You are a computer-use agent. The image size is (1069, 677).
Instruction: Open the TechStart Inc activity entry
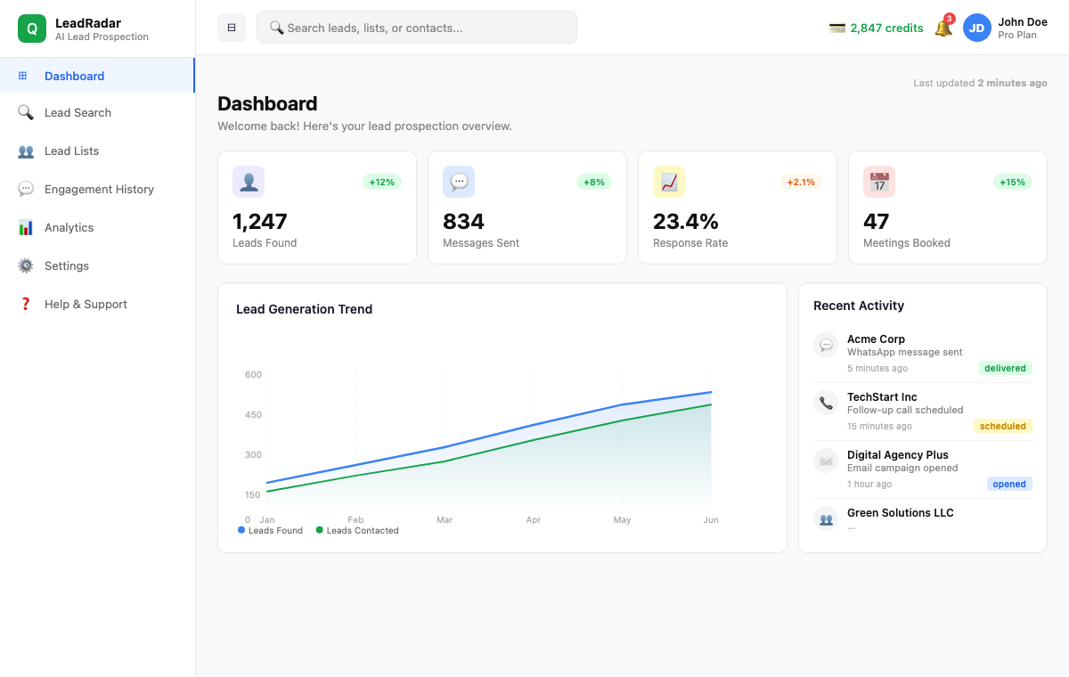(923, 412)
